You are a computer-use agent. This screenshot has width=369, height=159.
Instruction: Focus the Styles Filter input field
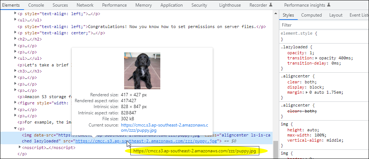pyautogui.click(x=324, y=25)
